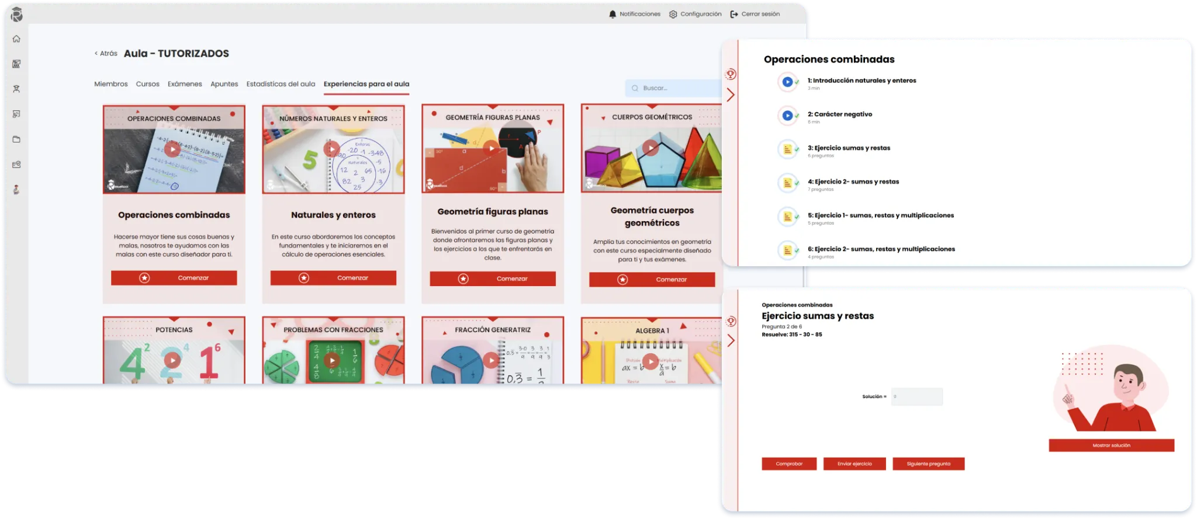Click the Notificaciones bell icon
The image size is (1197, 519).
(613, 14)
